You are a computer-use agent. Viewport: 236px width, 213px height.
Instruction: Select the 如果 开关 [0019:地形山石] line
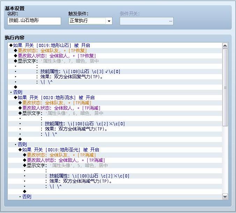tap(115, 45)
